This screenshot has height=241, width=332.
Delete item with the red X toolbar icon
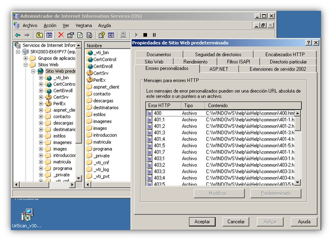tap(61, 35)
